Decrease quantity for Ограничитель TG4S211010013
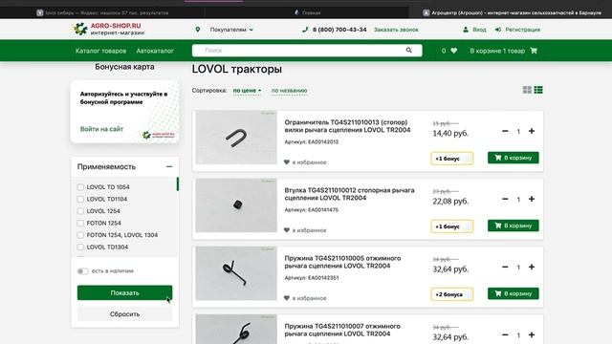This screenshot has width=612, height=344. tap(505, 131)
